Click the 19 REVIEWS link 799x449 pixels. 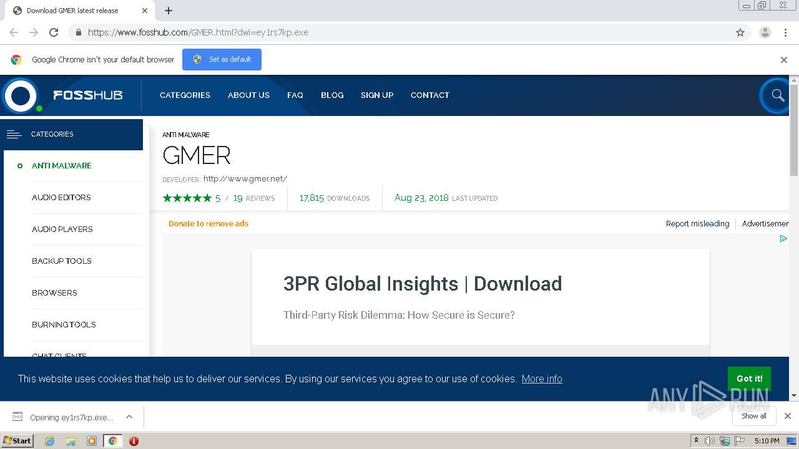(x=254, y=198)
